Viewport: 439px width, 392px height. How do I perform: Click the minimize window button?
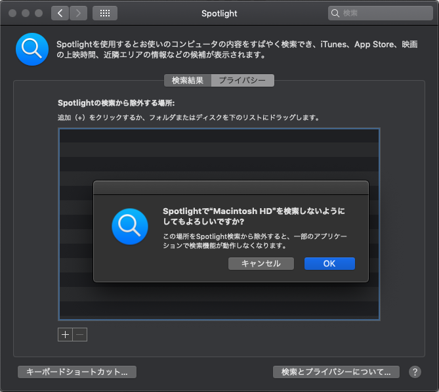click(x=26, y=13)
